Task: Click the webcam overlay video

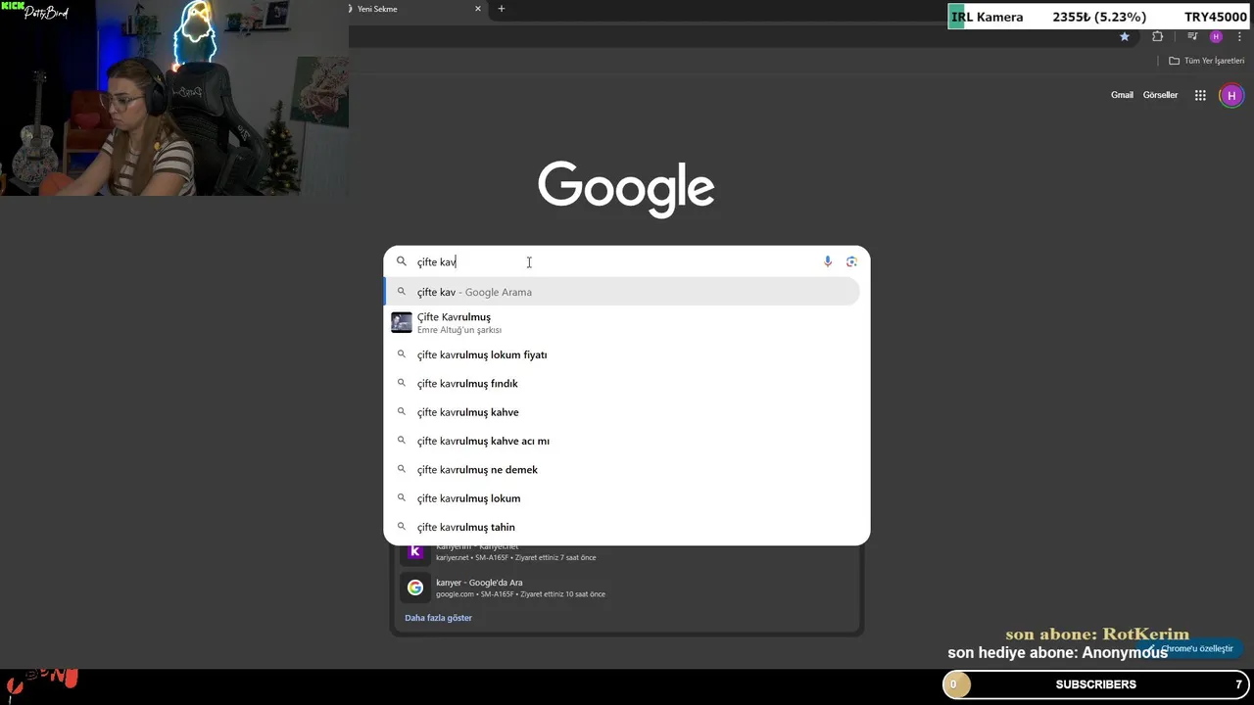Action: coord(174,98)
